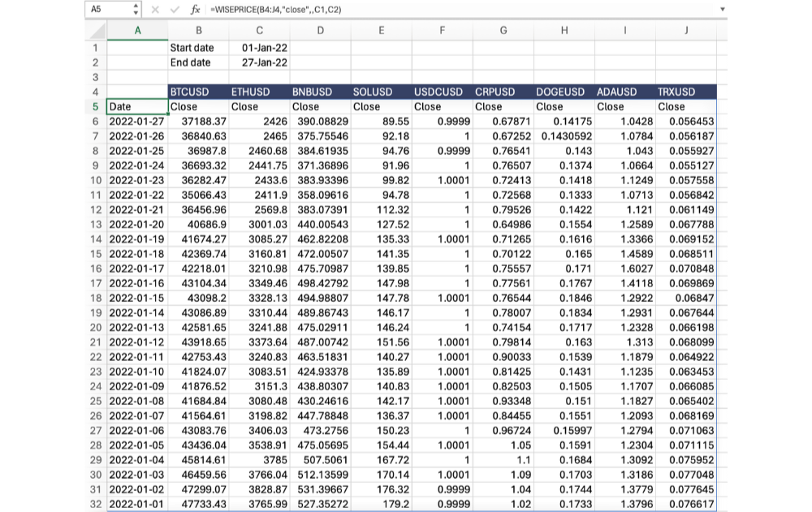
Task: Select row header 4
Action: coord(94,92)
